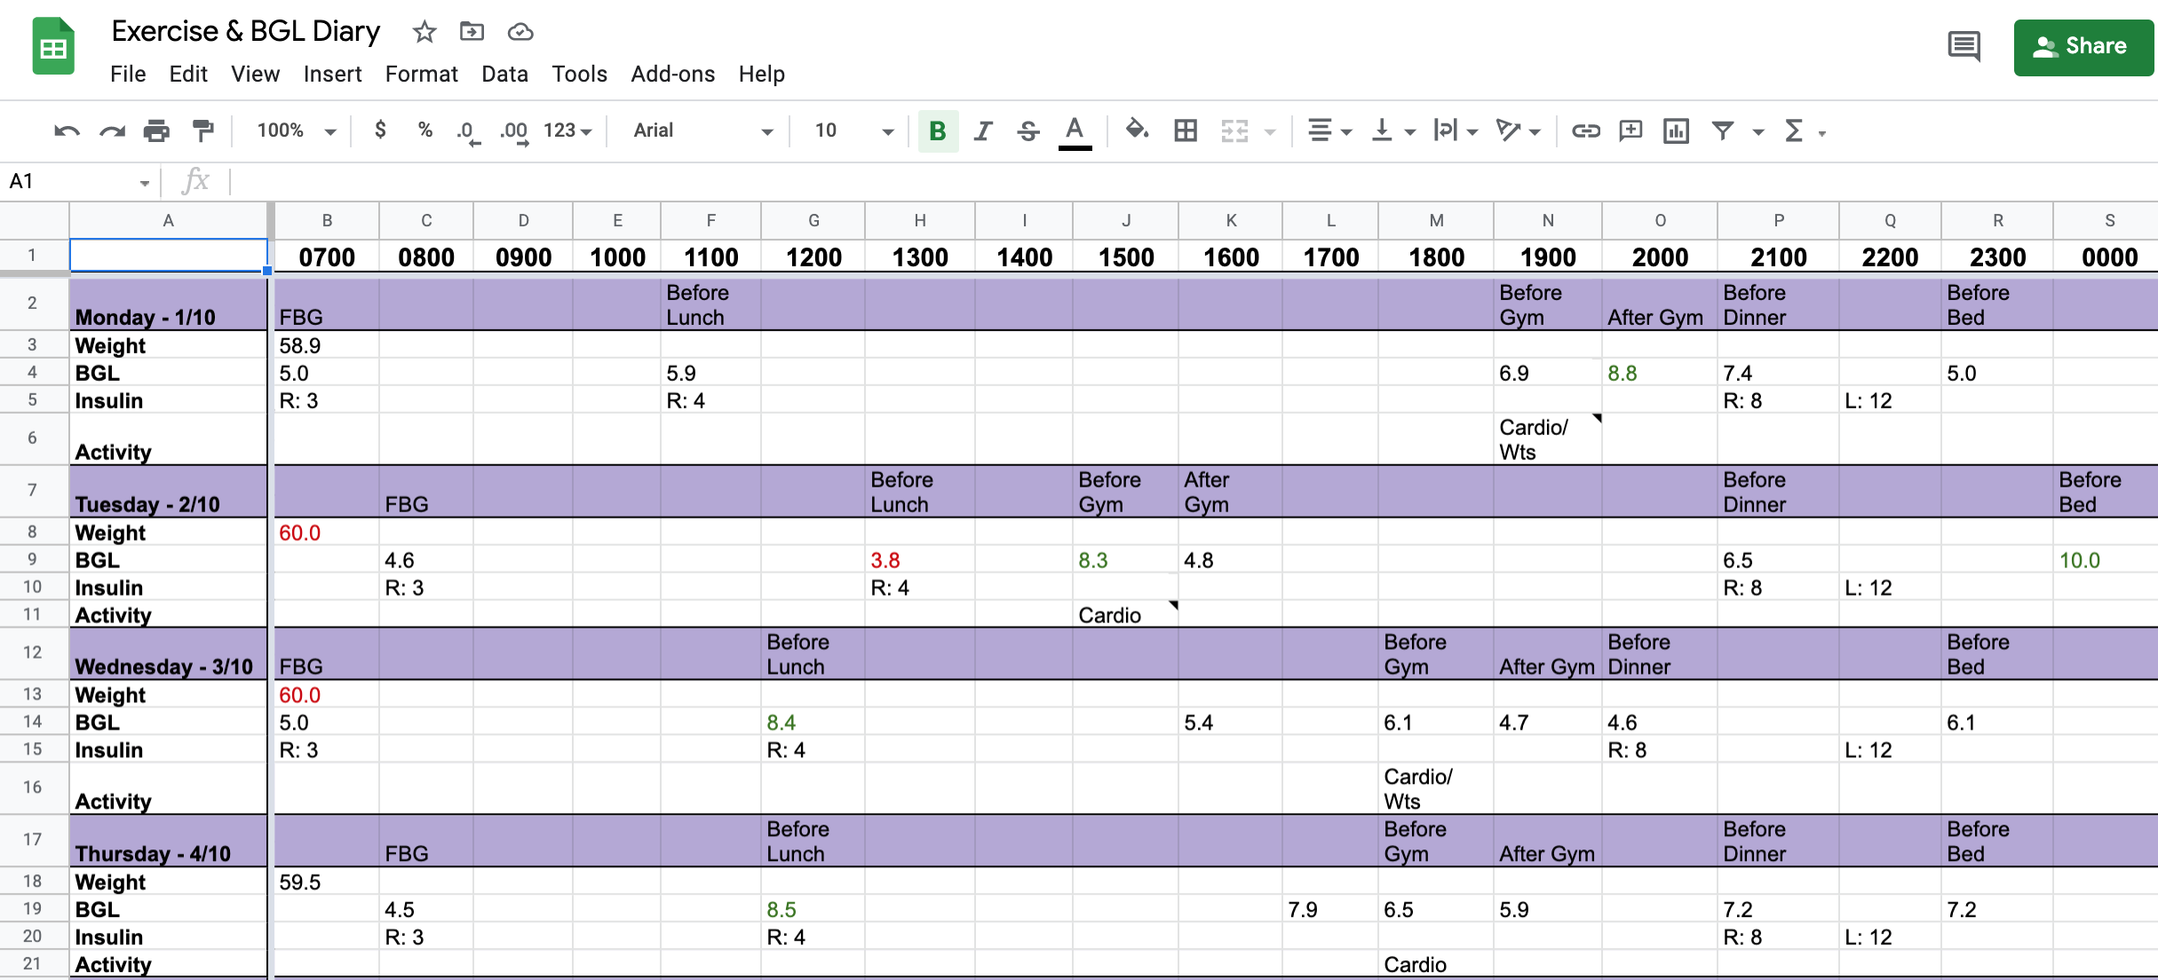Open the Format menu

tap(421, 74)
